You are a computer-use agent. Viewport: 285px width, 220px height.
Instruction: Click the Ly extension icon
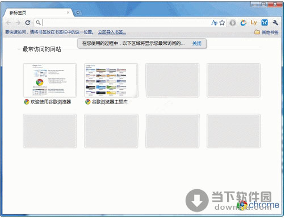coord(254,23)
